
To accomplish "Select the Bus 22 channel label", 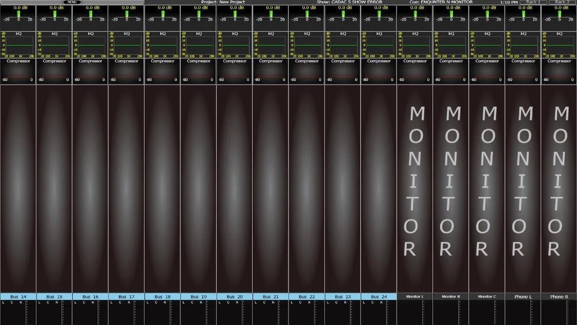I will pos(306,296).
